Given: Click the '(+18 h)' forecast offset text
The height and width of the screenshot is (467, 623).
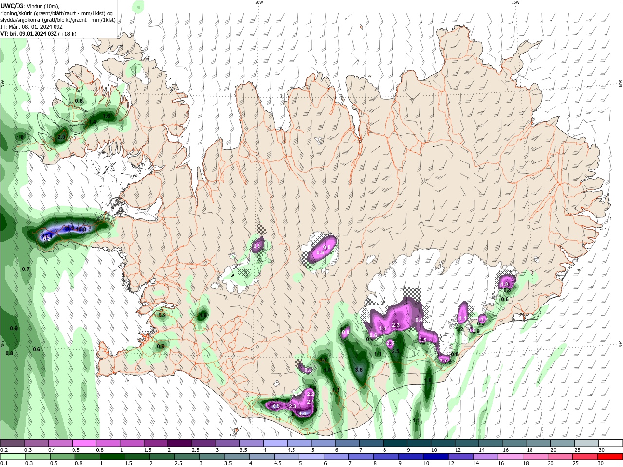Looking at the screenshot, I should (x=67, y=34).
